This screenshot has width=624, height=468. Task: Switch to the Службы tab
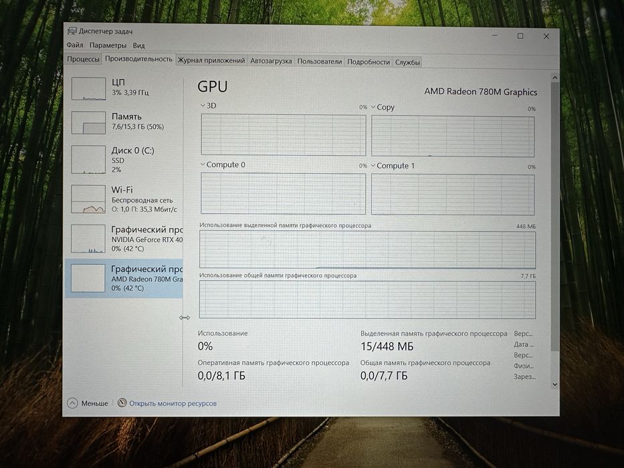[407, 62]
